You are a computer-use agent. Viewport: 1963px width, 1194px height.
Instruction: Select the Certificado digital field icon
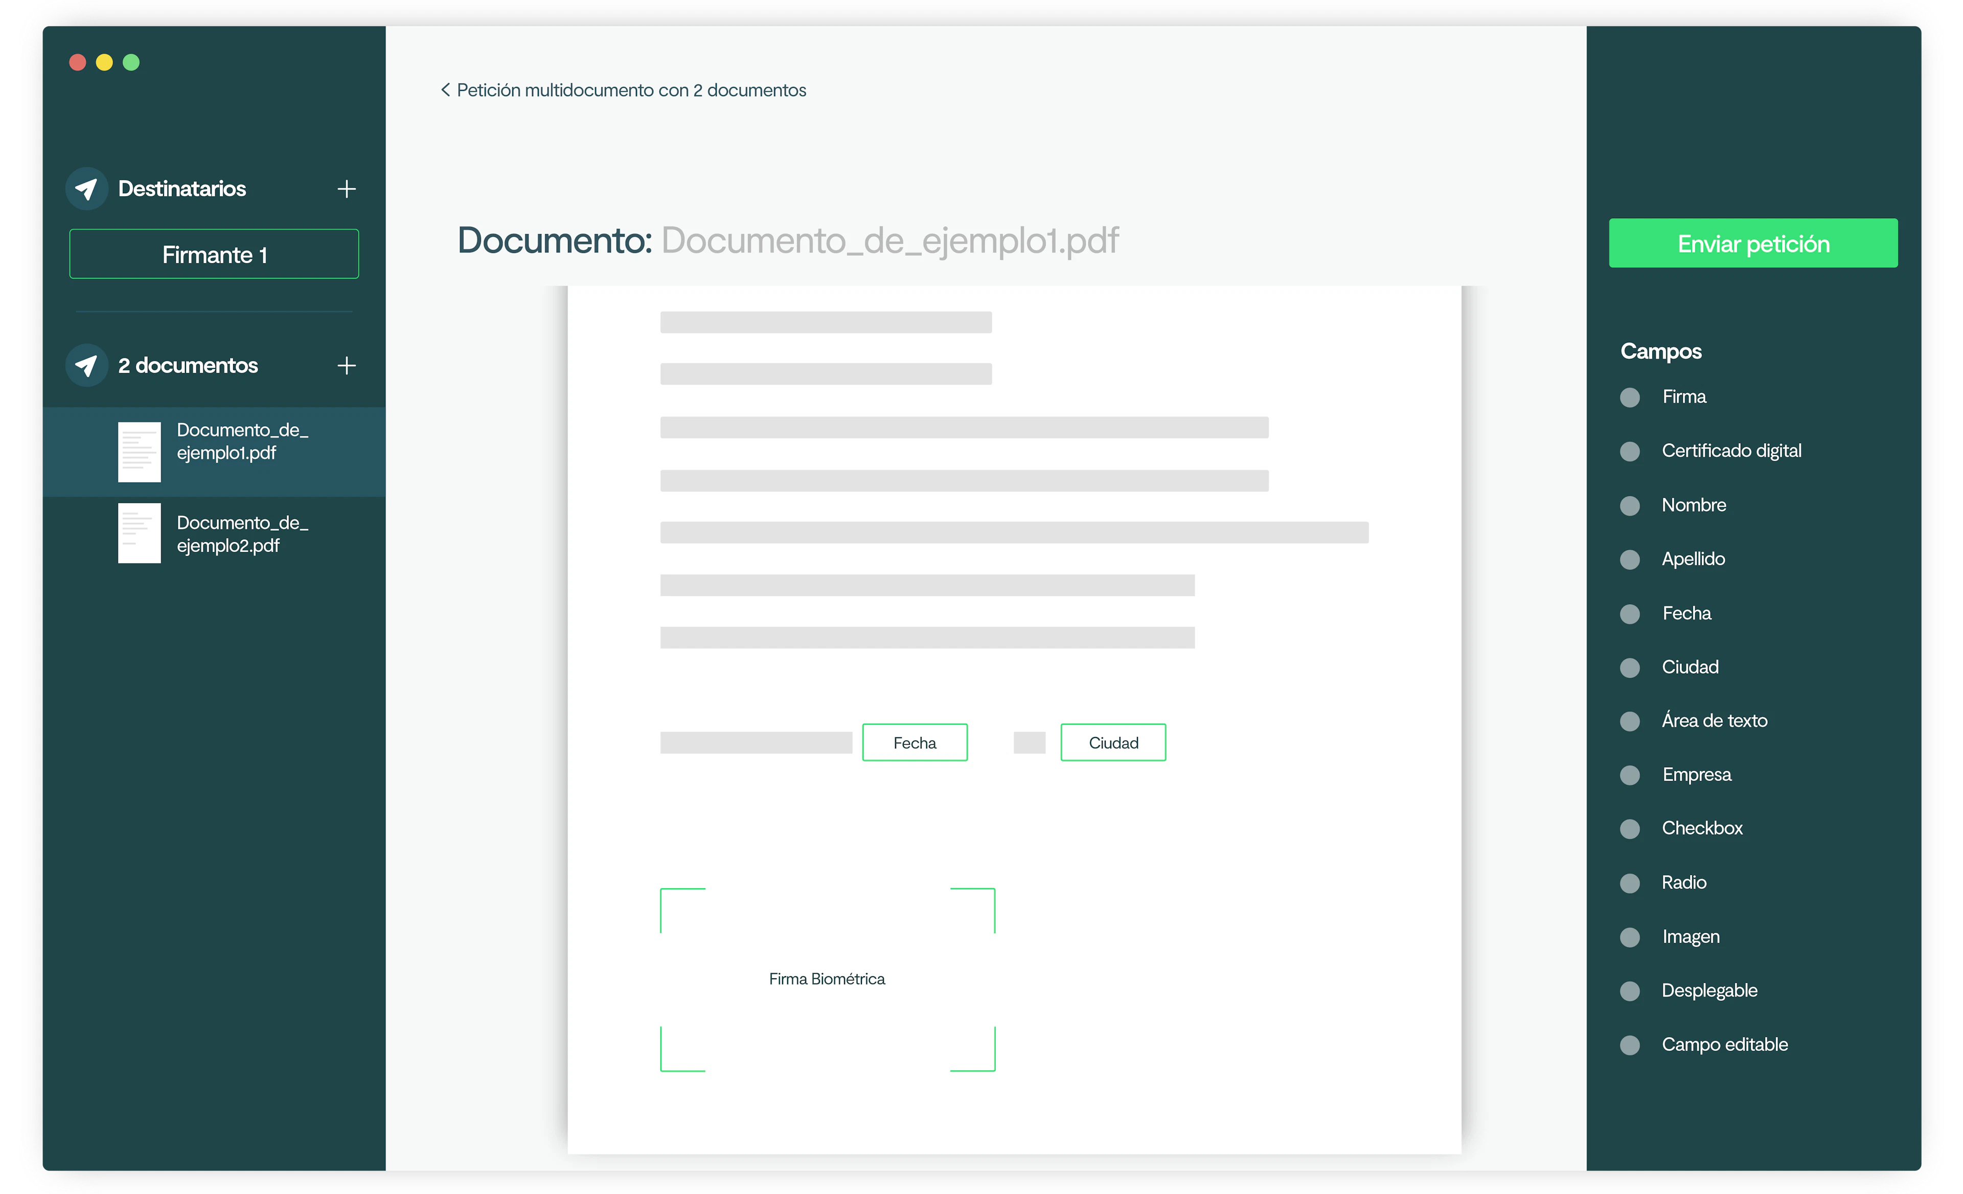(1631, 451)
